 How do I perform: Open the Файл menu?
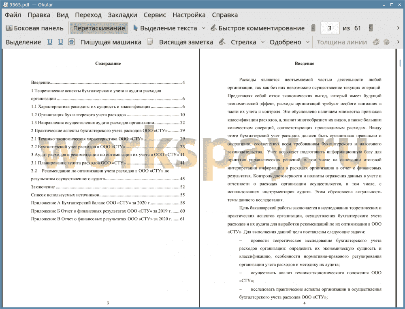[13, 15]
